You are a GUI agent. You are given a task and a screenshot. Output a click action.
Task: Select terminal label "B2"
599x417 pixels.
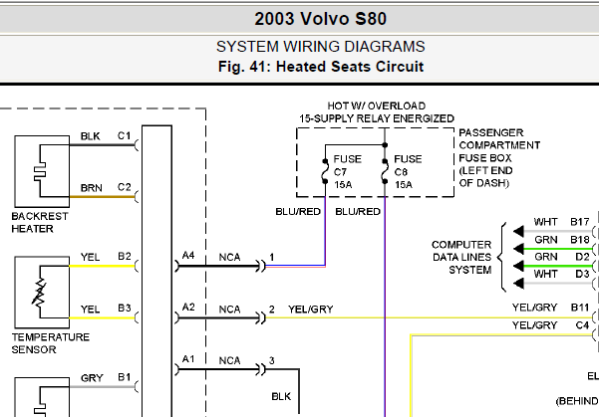[125, 257]
